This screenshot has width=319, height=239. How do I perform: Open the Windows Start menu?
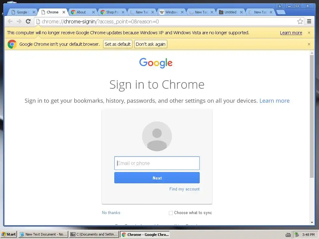(x=8, y=234)
